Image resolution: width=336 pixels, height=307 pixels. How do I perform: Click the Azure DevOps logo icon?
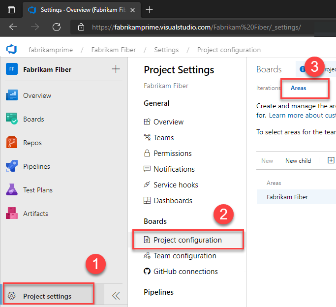pyautogui.click(x=11, y=50)
